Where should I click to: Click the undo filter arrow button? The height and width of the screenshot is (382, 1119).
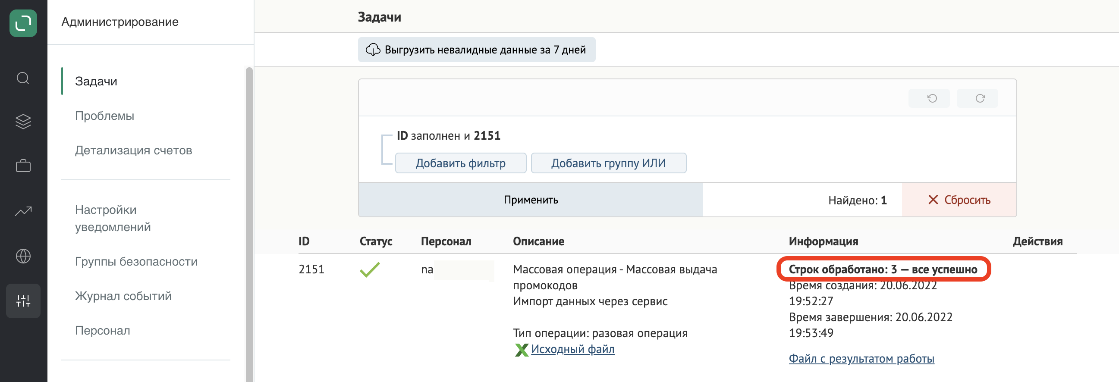pyautogui.click(x=929, y=99)
